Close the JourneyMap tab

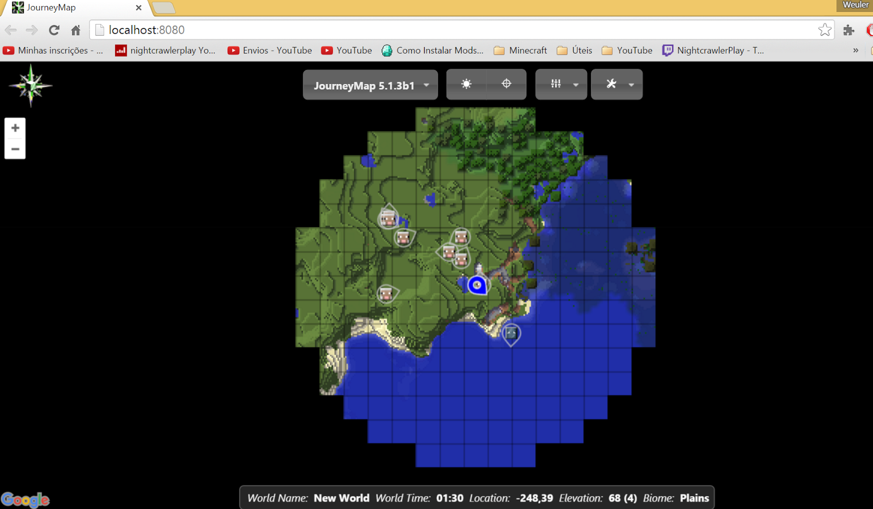tap(139, 8)
